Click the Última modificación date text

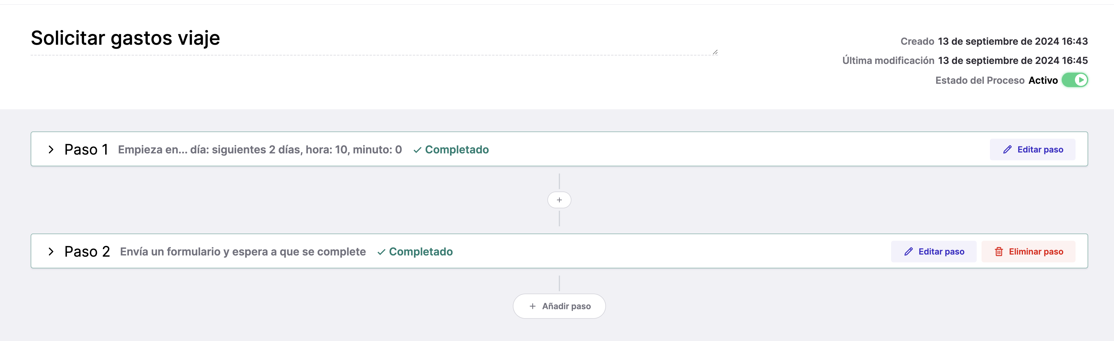pos(1012,61)
